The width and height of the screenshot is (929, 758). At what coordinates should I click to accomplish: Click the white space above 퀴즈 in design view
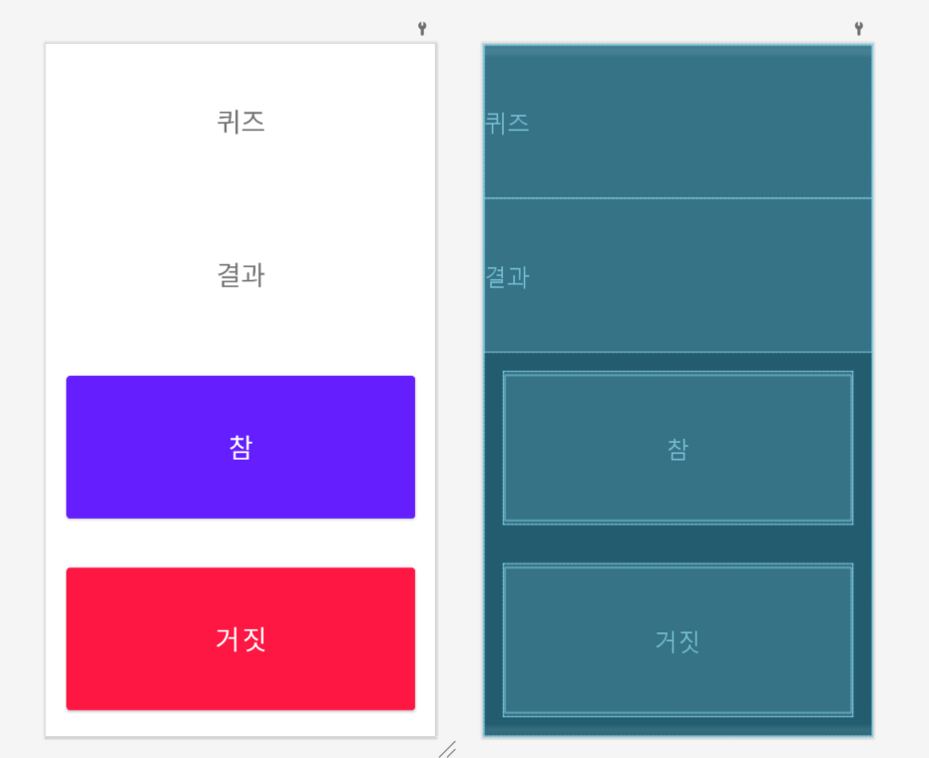click(240, 76)
